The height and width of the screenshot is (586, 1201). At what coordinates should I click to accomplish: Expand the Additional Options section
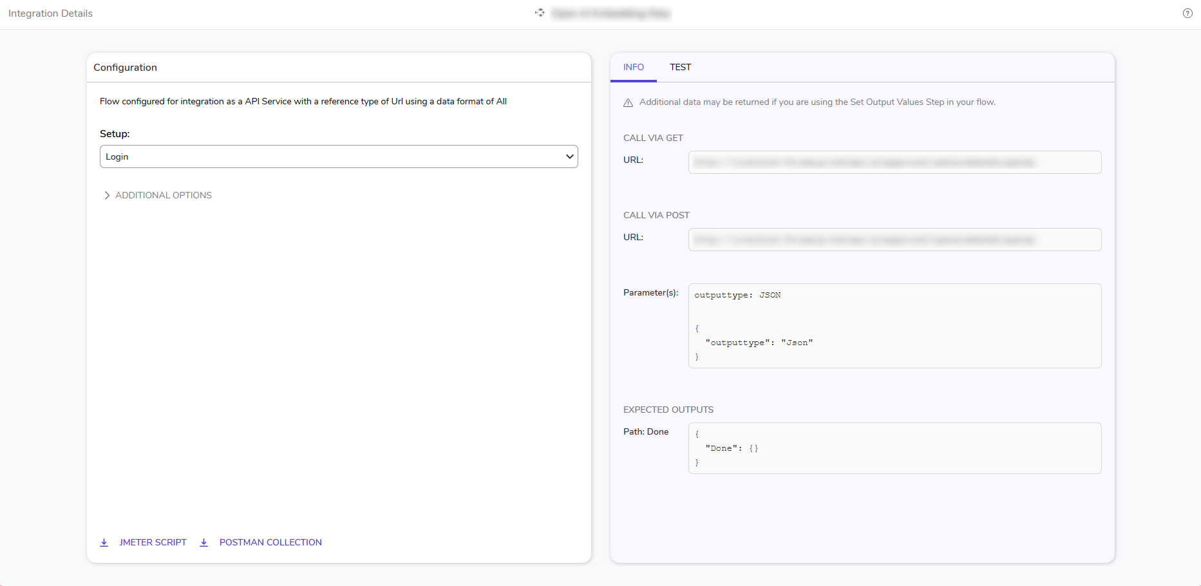coord(158,195)
